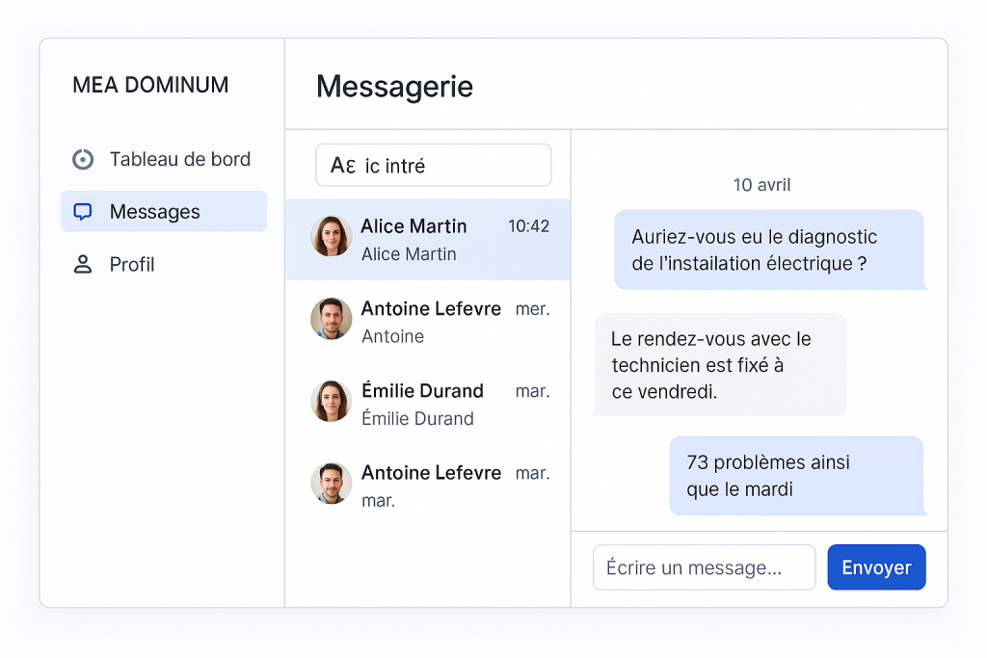Image resolution: width=987 pixels, height=658 pixels.
Task: Click the MEA DOMINUM logo text
Action: (150, 85)
